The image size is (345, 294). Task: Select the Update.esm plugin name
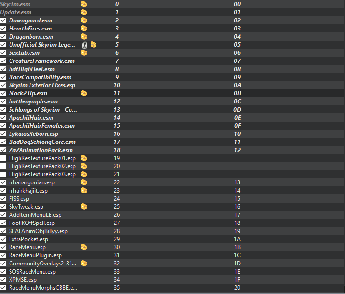(x=16, y=12)
